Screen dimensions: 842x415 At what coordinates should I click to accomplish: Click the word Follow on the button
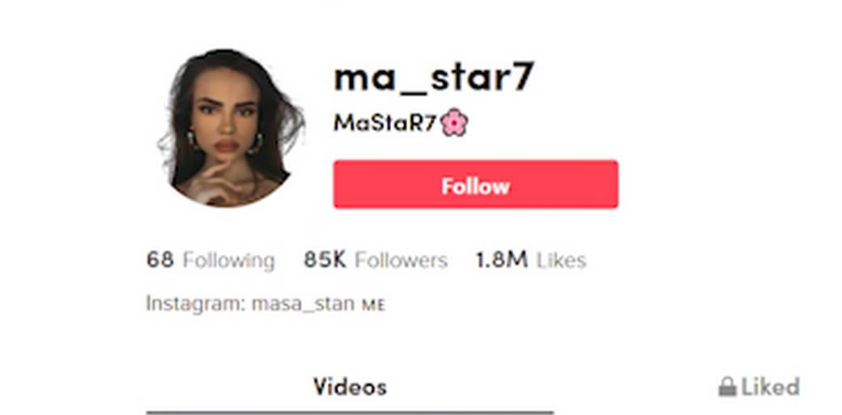(x=475, y=186)
